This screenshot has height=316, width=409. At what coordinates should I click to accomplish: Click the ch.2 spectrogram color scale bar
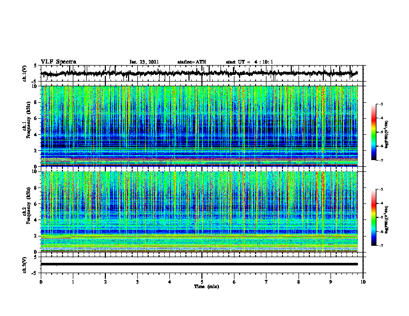(x=374, y=217)
